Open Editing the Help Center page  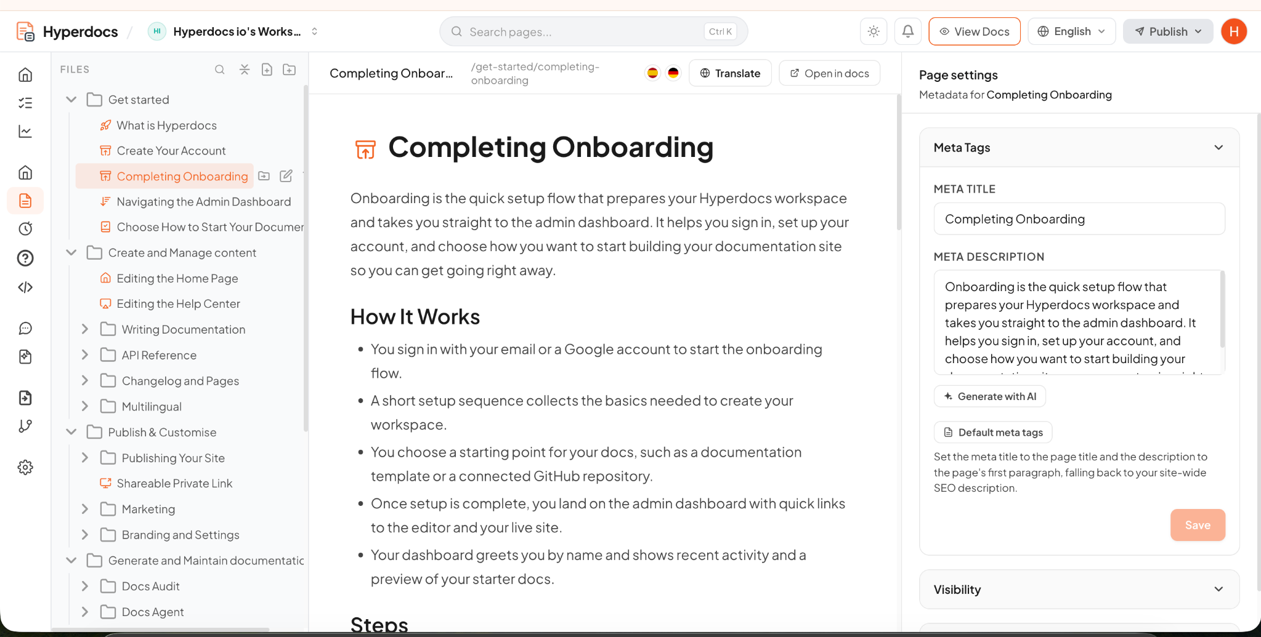pyautogui.click(x=178, y=304)
